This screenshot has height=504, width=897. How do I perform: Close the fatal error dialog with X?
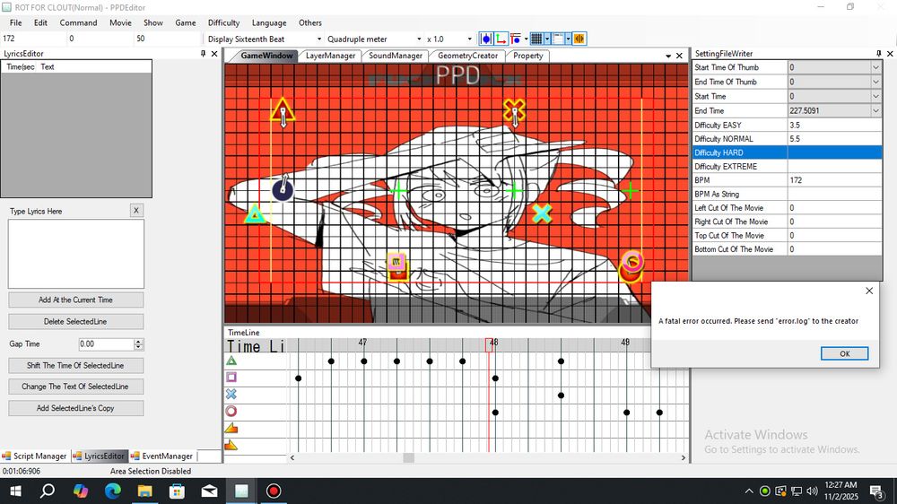click(x=869, y=291)
